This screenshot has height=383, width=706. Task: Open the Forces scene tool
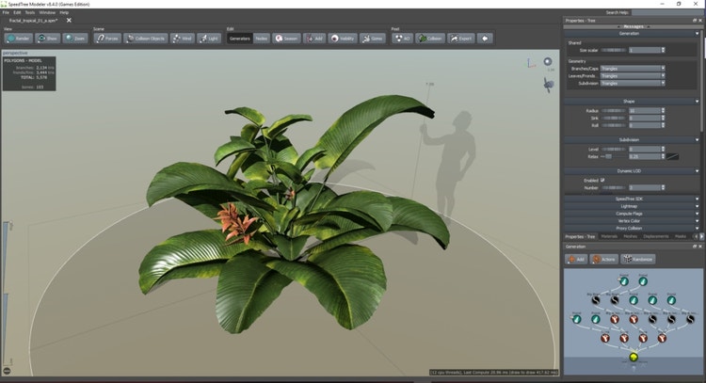point(107,39)
